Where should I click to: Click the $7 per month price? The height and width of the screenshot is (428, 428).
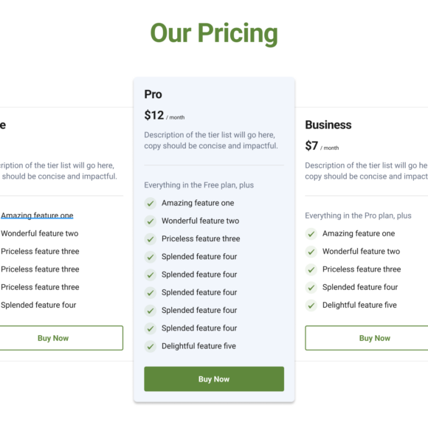[322, 146]
